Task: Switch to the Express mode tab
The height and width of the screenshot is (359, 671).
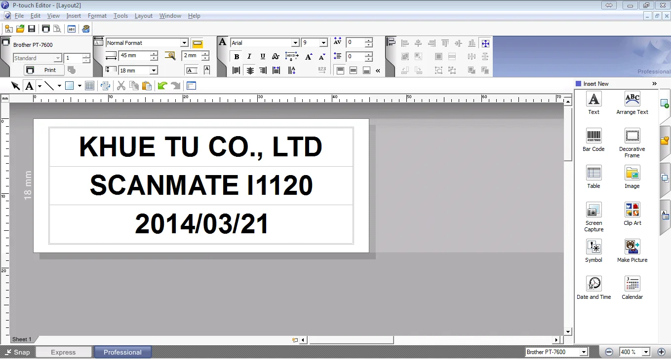Action: 63,352
